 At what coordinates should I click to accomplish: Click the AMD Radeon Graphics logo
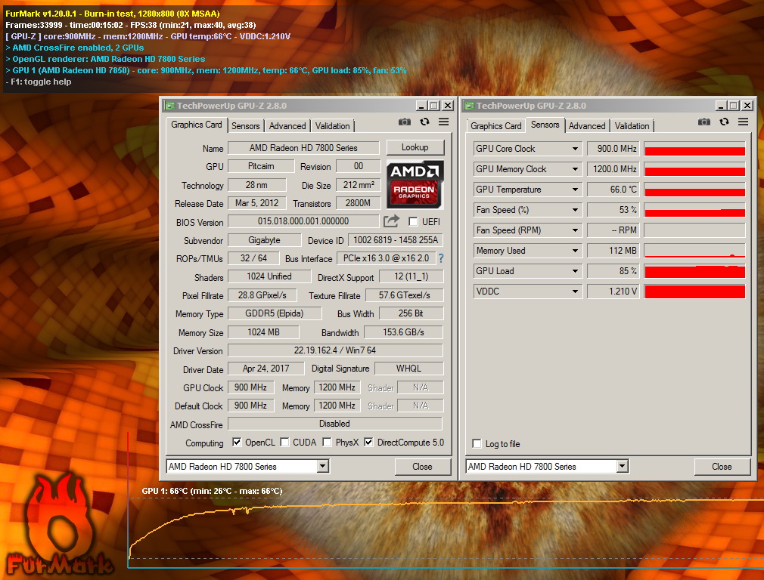click(415, 185)
